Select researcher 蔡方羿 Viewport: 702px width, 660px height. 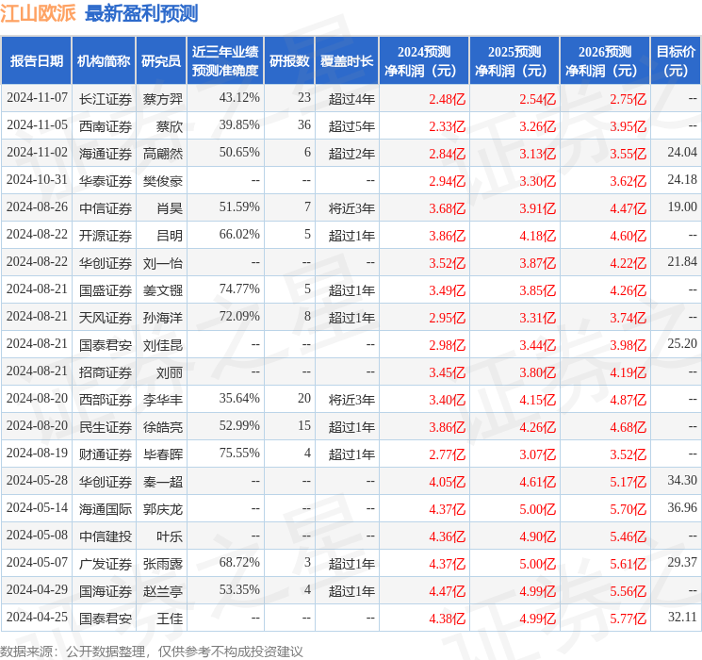click(163, 99)
